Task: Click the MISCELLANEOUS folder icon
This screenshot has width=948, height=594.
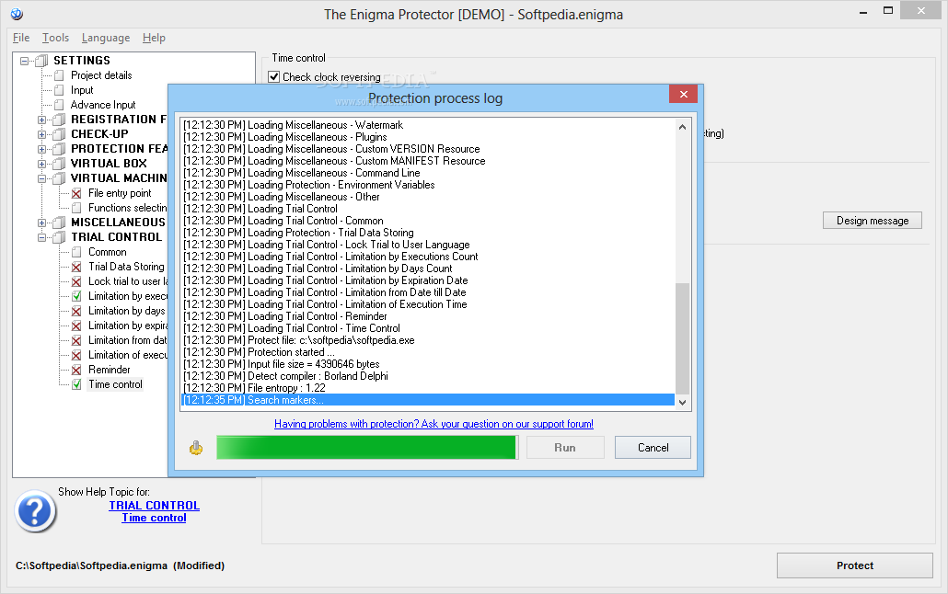Action: click(x=59, y=223)
